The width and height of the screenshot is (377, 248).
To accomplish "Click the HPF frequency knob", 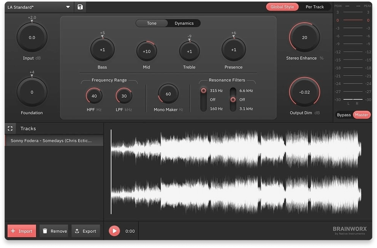I will pyautogui.click(x=94, y=96).
